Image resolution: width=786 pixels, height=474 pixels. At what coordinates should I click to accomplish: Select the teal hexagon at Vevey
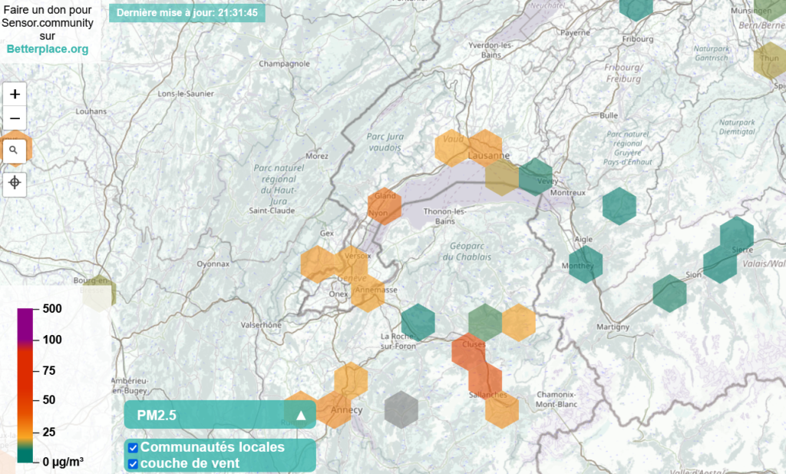tap(535, 177)
